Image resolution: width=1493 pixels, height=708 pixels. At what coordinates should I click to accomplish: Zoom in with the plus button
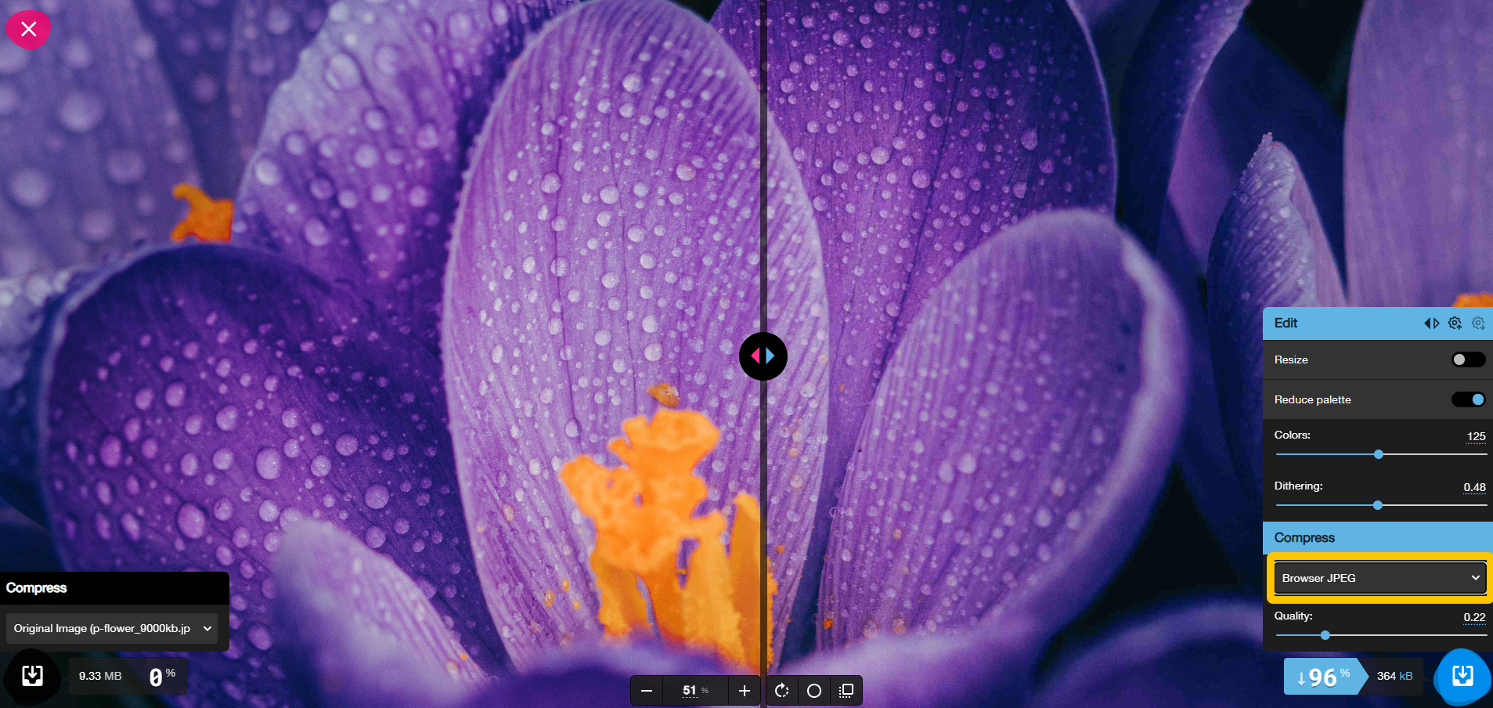click(x=745, y=691)
